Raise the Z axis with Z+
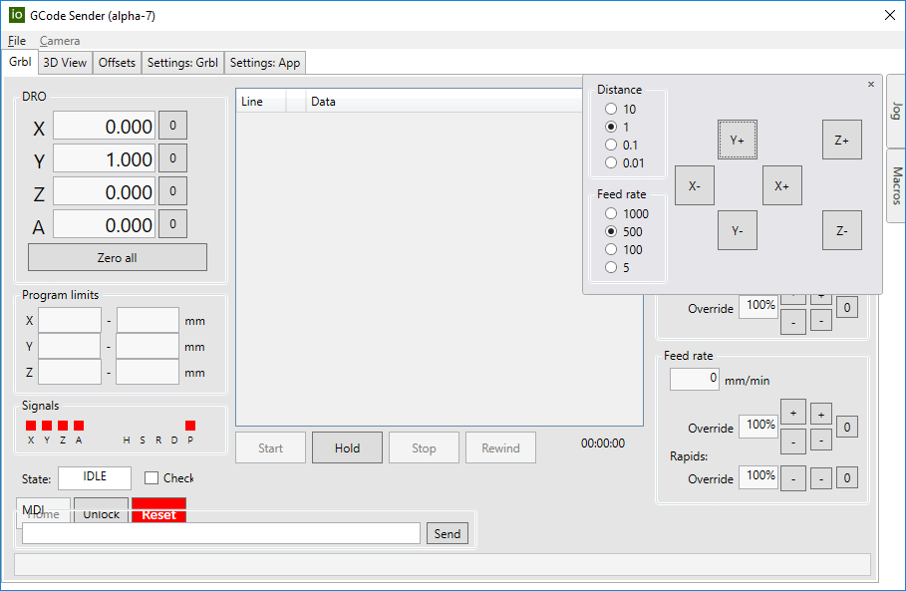Image resolution: width=906 pixels, height=591 pixels. [841, 141]
